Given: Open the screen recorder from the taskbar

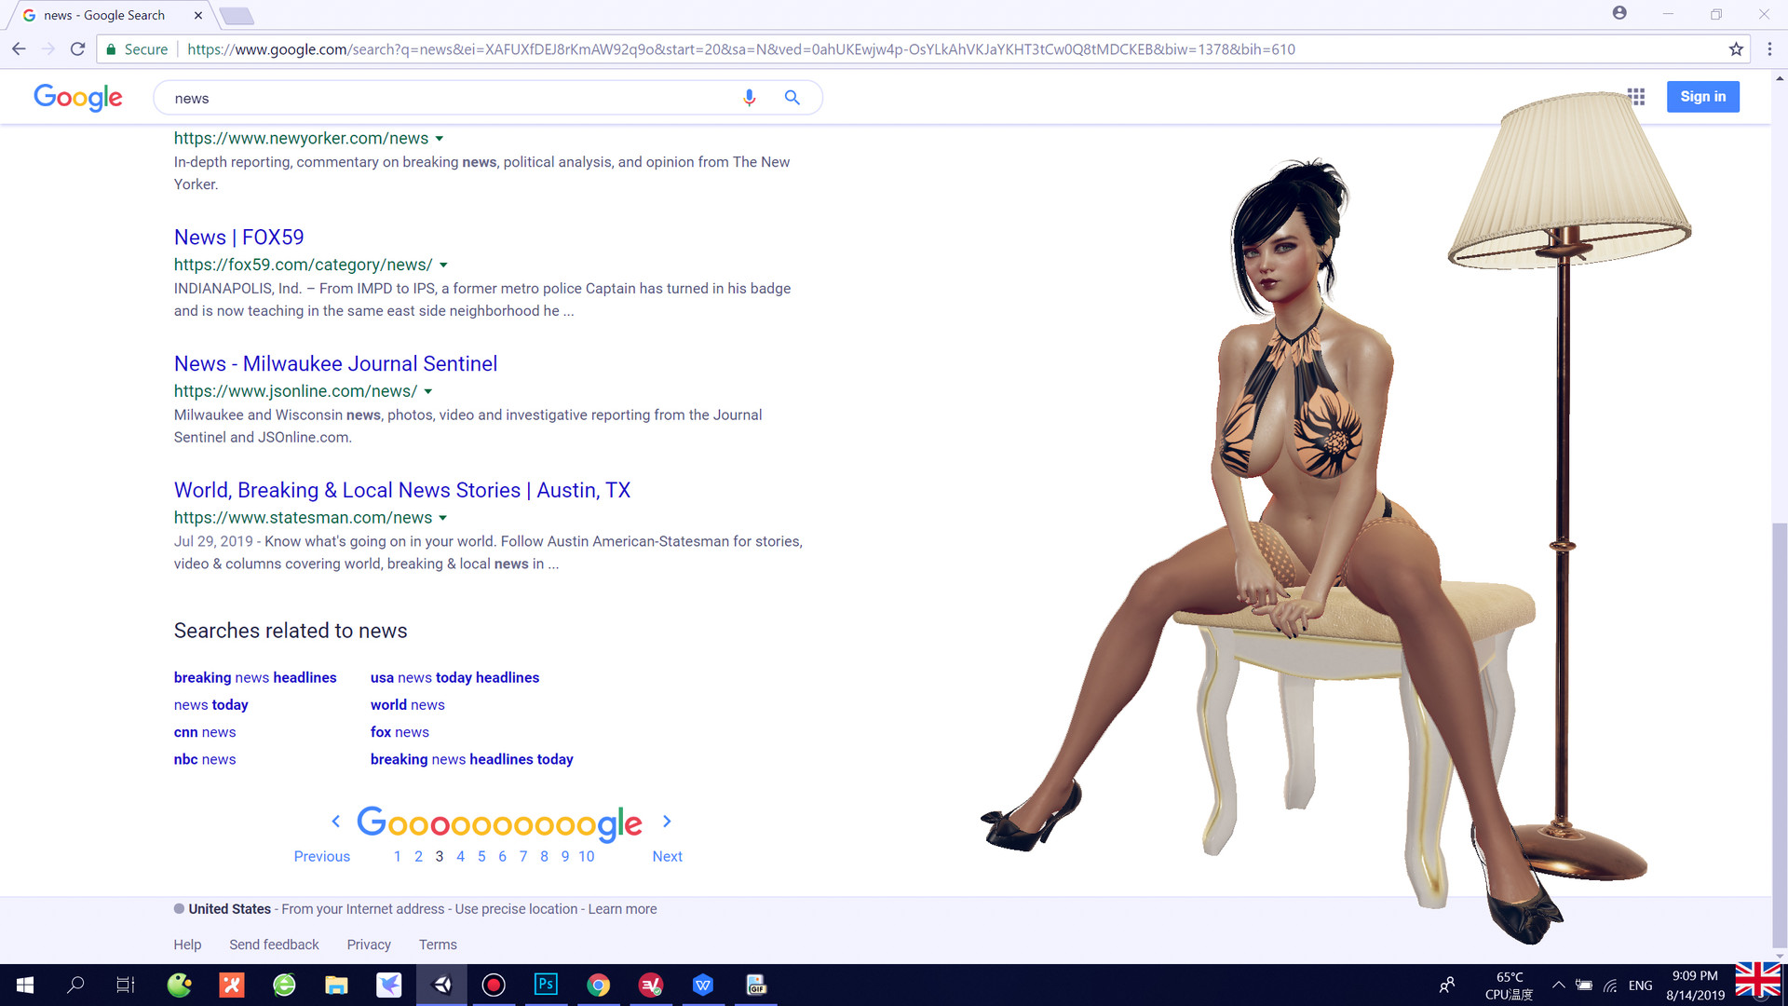Looking at the screenshot, I should tap(494, 986).
